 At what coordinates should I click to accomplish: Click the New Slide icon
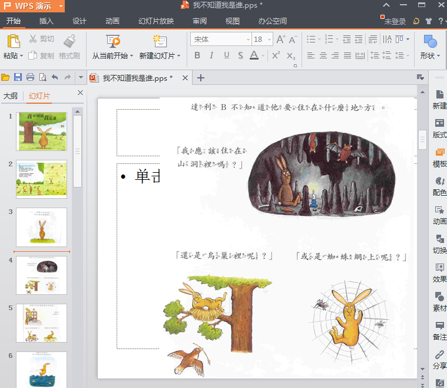tap(159, 42)
